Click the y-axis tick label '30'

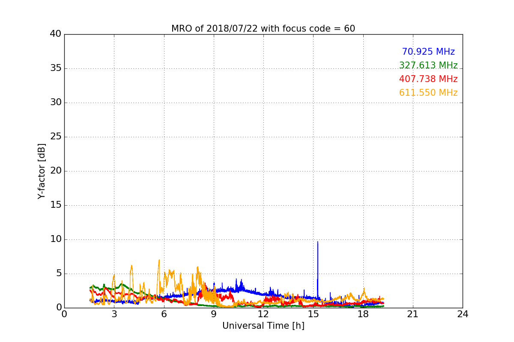click(x=56, y=103)
